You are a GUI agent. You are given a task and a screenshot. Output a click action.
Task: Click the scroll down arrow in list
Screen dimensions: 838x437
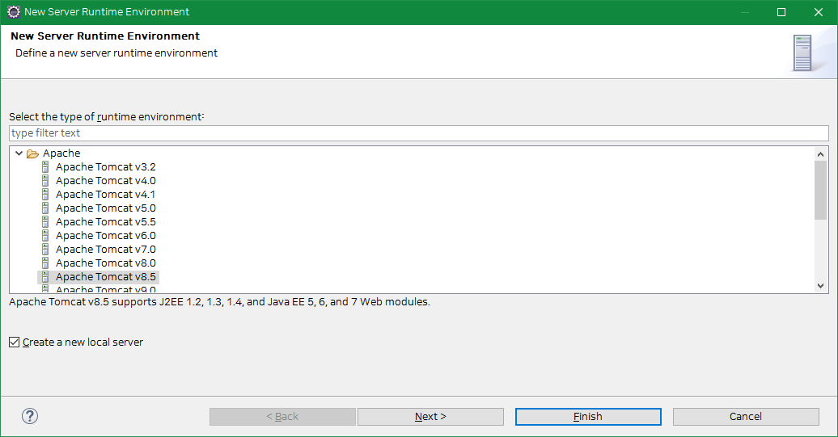click(x=820, y=286)
